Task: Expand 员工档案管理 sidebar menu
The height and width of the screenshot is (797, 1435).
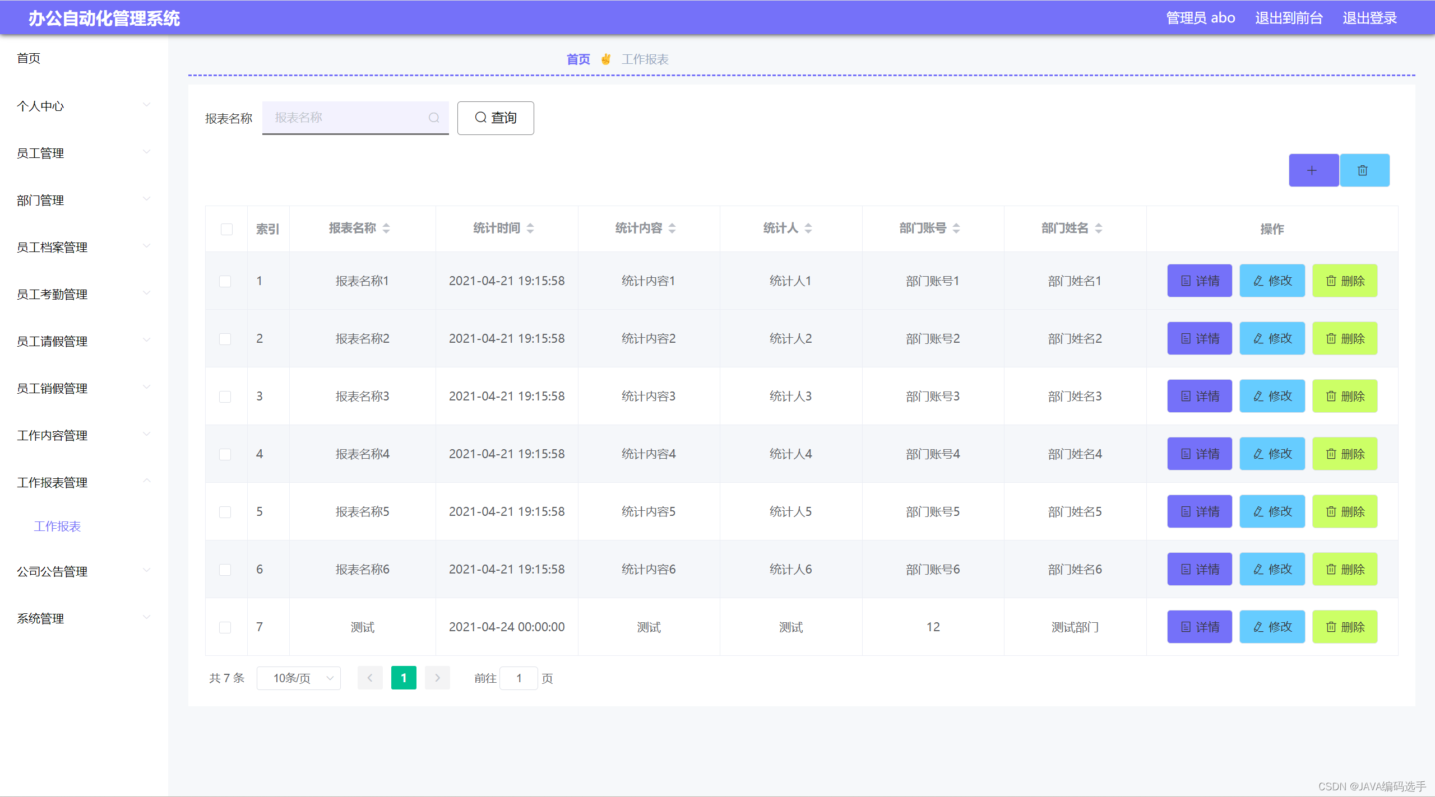Action: [x=84, y=247]
